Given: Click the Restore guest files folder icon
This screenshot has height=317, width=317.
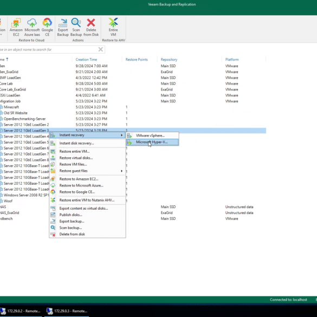Looking at the screenshot, I should pyautogui.click(x=53, y=171).
